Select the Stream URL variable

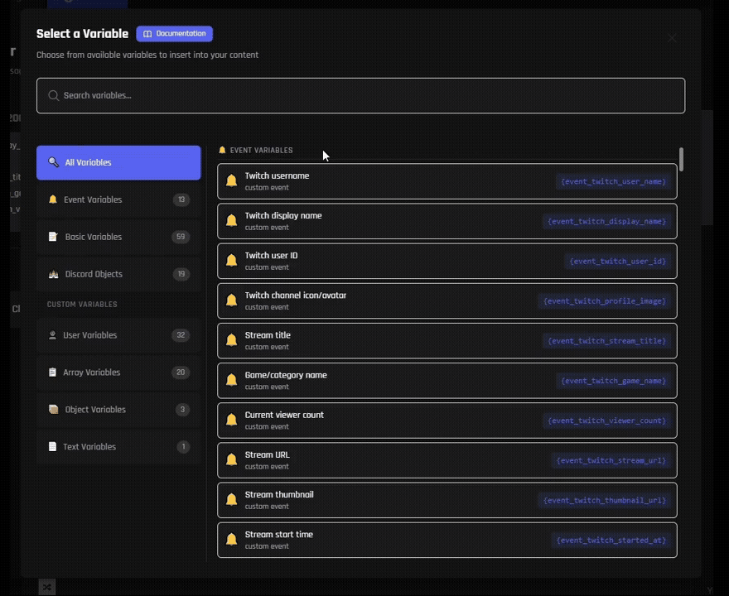click(447, 461)
